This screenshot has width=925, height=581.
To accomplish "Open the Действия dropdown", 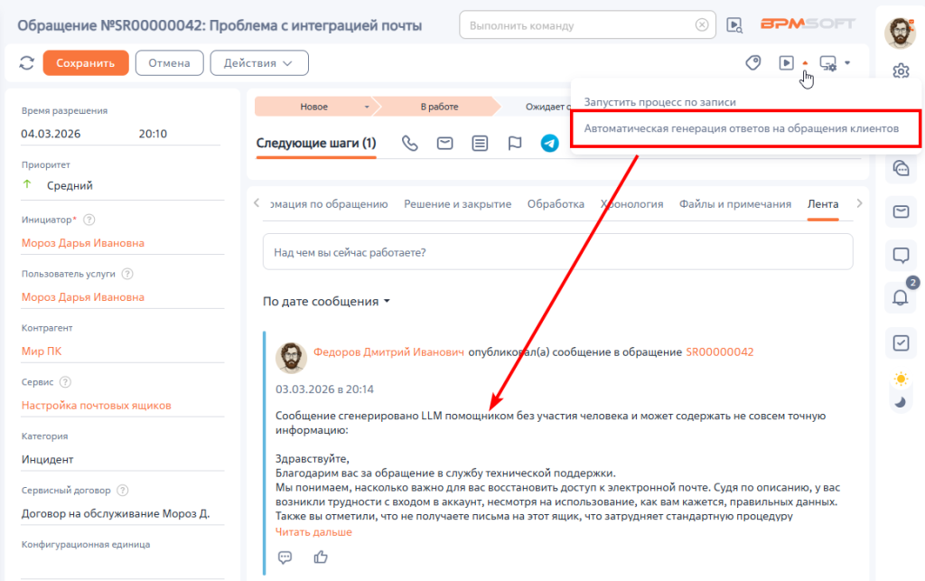I will 259,63.
